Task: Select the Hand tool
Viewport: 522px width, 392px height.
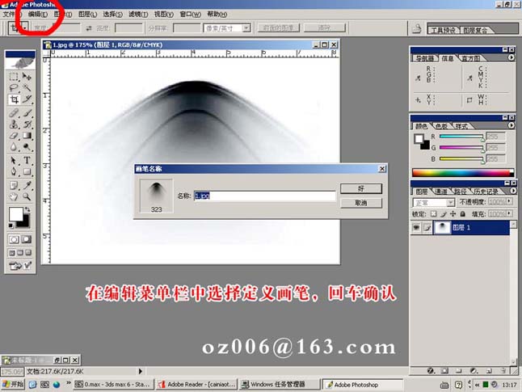Action: pyautogui.click(x=15, y=196)
